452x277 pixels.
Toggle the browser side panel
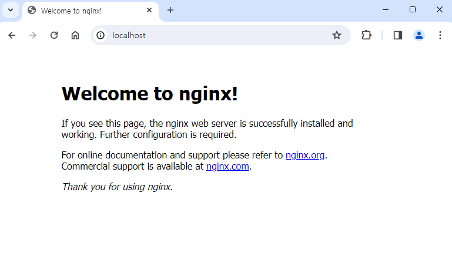click(398, 35)
